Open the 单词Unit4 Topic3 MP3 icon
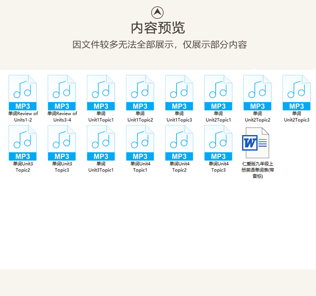The width and height of the screenshot is (316, 296). [218, 143]
